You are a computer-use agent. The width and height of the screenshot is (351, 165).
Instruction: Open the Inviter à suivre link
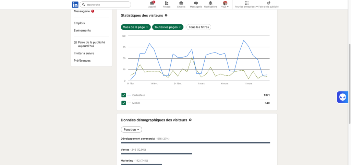point(84,53)
